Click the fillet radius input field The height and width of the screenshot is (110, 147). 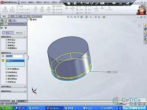pos(14,56)
